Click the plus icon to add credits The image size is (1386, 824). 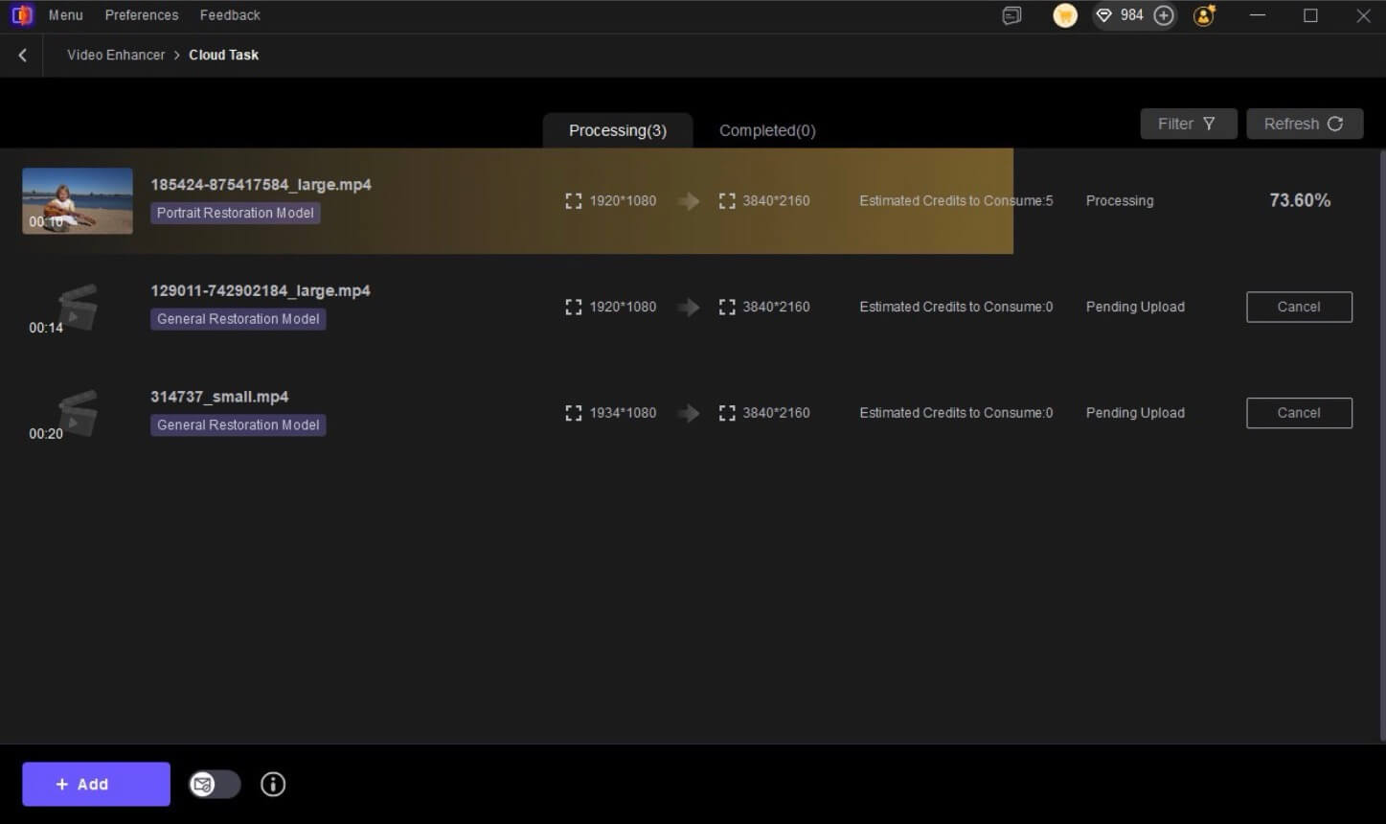(x=1164, y=15)
